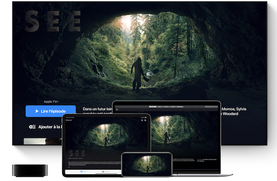Open the Bibliothèque tab in MacBook toolbar

tap(180, 107)
